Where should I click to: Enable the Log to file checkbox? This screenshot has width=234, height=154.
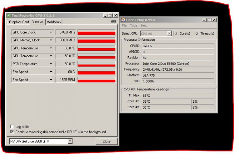[12, 127]
